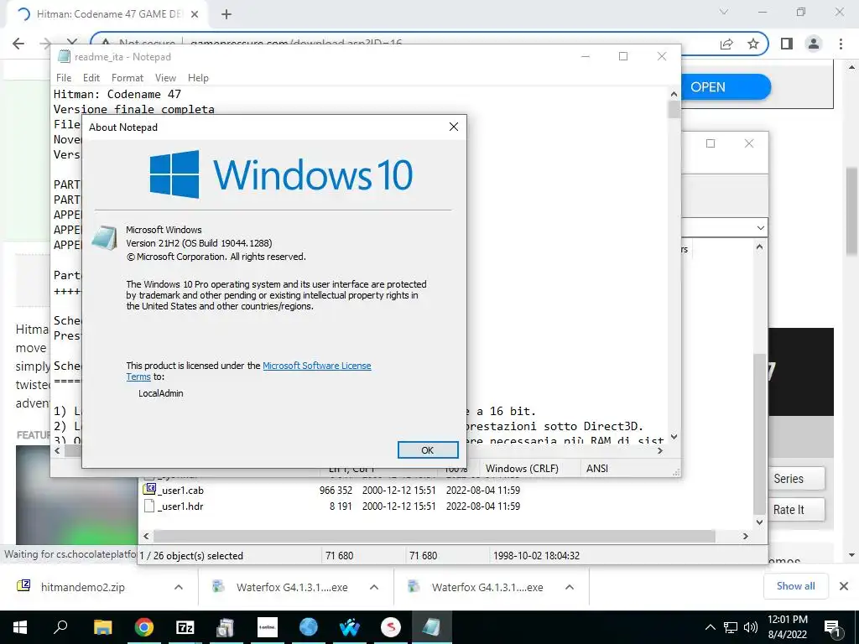Switch to 7-Zip on the taskbar

[x=185, y=627]
